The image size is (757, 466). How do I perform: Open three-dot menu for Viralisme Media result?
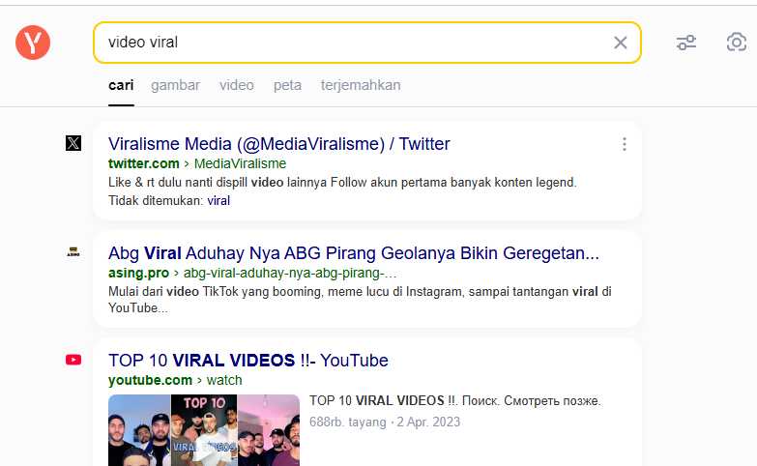pos(625,144)
